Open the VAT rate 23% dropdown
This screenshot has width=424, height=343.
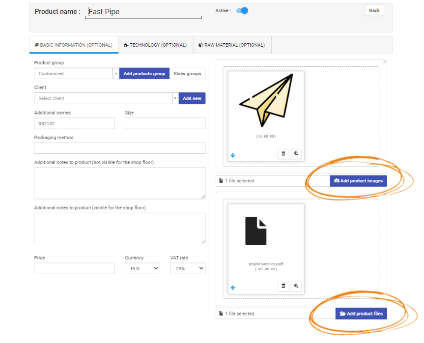point(188,268)
